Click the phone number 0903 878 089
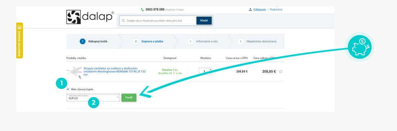Screen dimensions: 397x131 pyautogui.click(x=155, y=10)
